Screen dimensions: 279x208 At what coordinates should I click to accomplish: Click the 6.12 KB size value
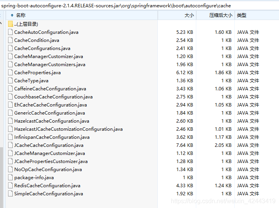tap(185, 73)
